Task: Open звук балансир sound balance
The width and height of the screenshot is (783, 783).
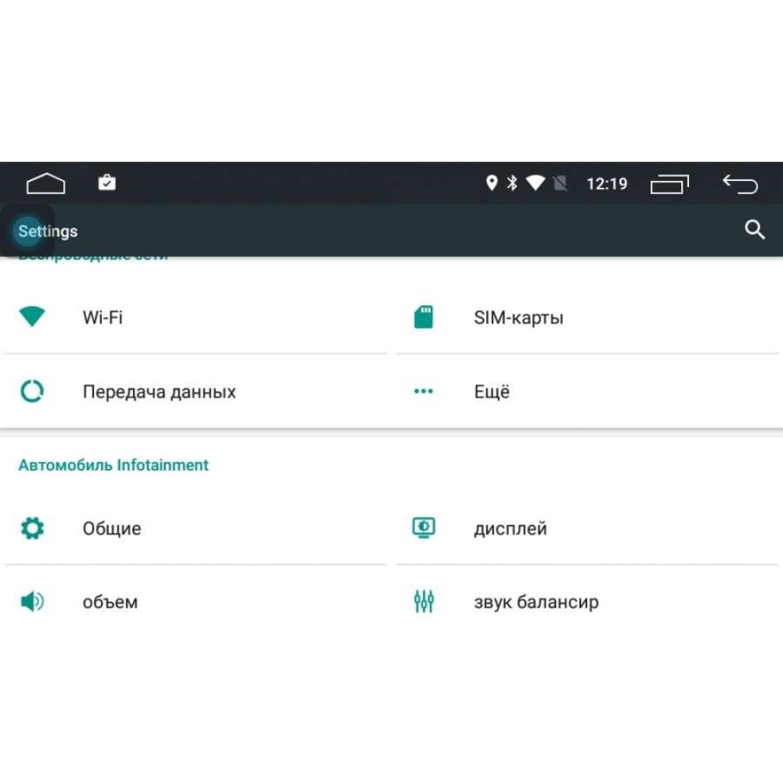Action: pos(587,601)
